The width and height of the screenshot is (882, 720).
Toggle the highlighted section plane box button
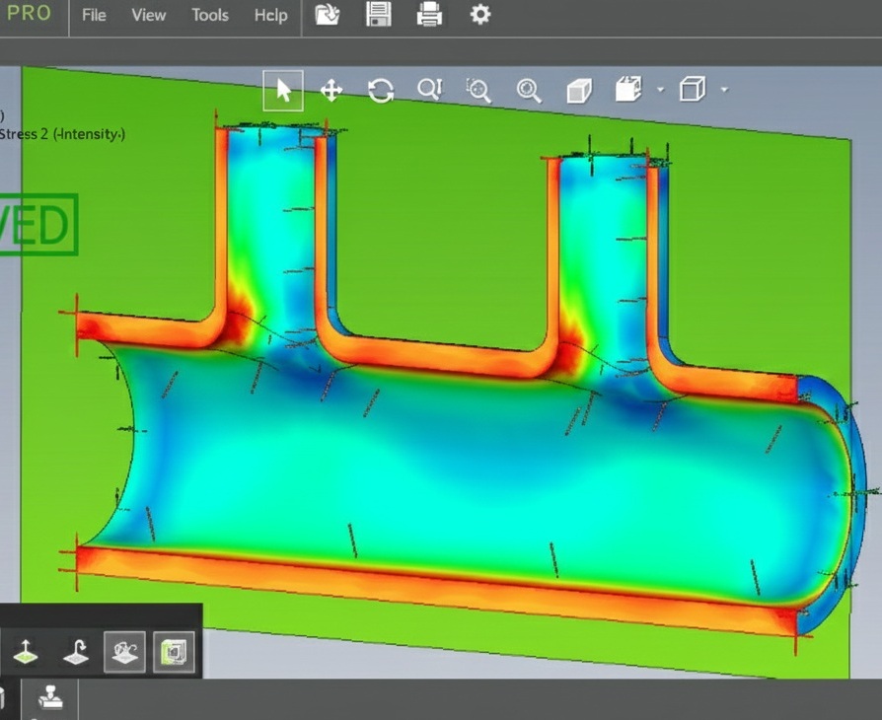(x=174, y=651)
